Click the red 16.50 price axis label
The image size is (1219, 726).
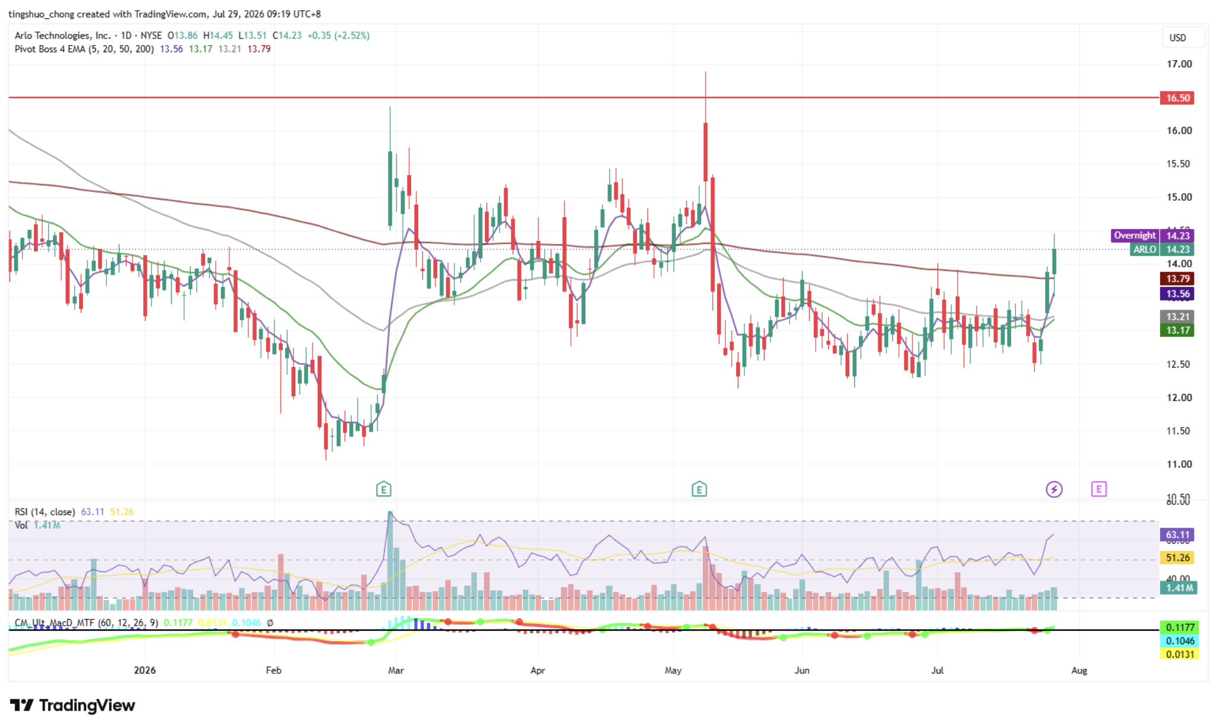tap(1177, 98)
